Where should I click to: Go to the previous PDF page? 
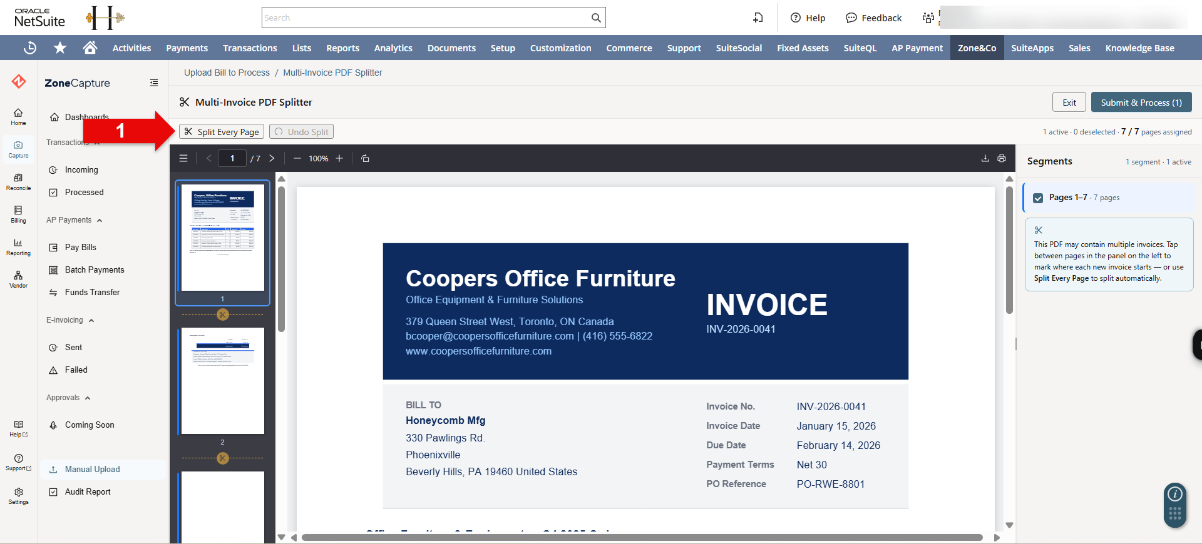pos(209,158)
